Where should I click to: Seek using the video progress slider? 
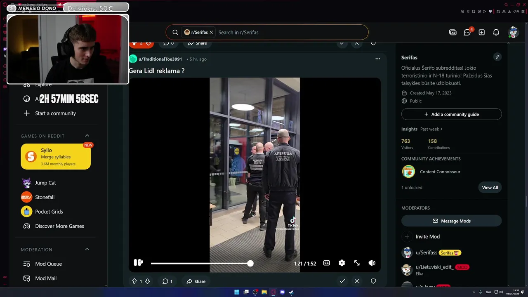(x=200, y=263)
